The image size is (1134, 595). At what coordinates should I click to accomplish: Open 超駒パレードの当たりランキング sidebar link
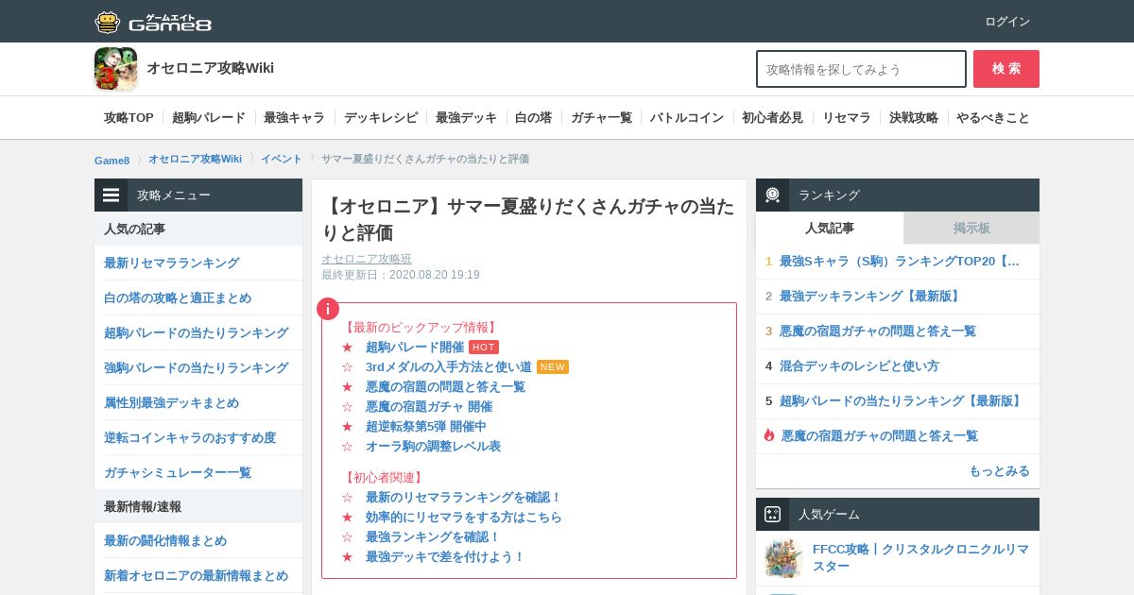(x=197, y=332)
